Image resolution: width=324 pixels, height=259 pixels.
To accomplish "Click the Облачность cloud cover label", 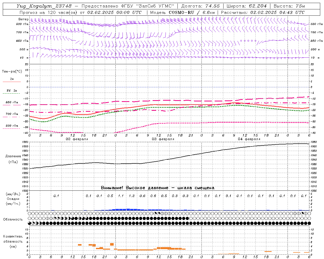I will (x=13, y=220).
